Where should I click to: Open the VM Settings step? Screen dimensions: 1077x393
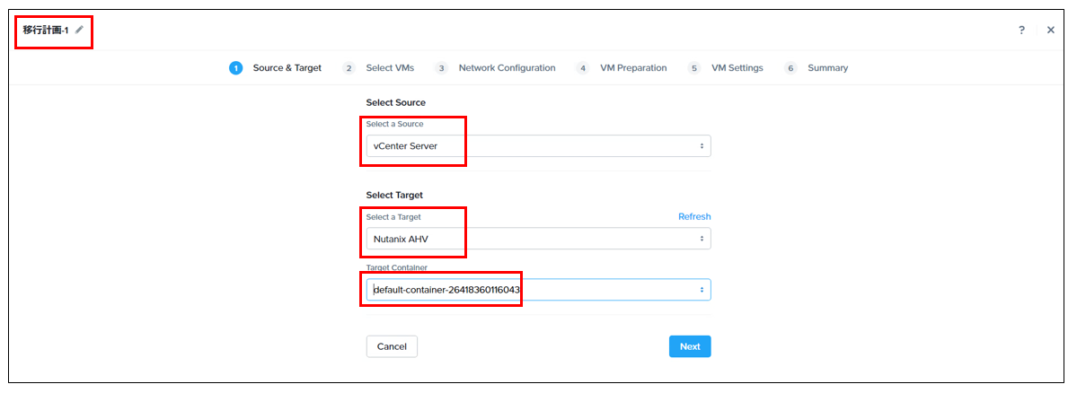coord(737,68)
